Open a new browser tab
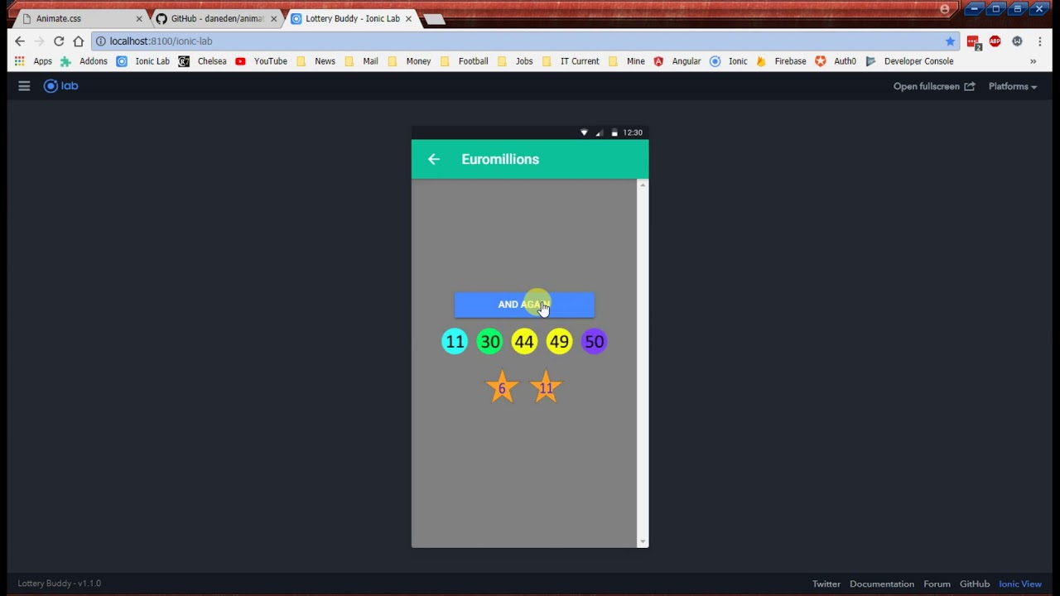Screen dimensions: 1060x596 [433, 19]
